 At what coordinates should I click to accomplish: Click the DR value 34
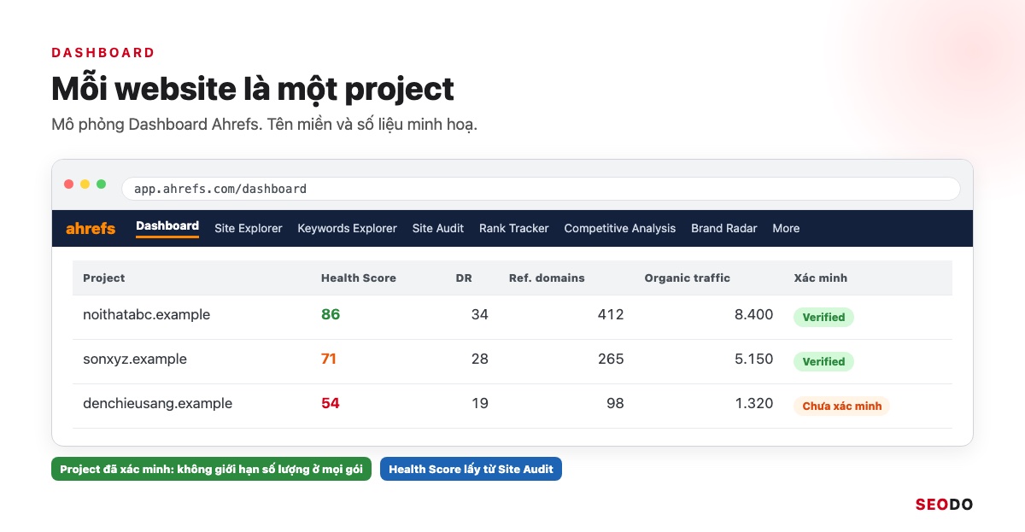[480, 314]
